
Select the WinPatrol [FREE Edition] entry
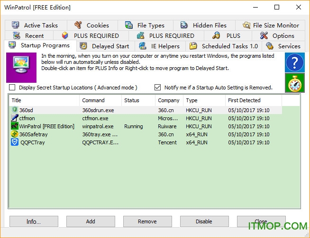pos(146,126)
